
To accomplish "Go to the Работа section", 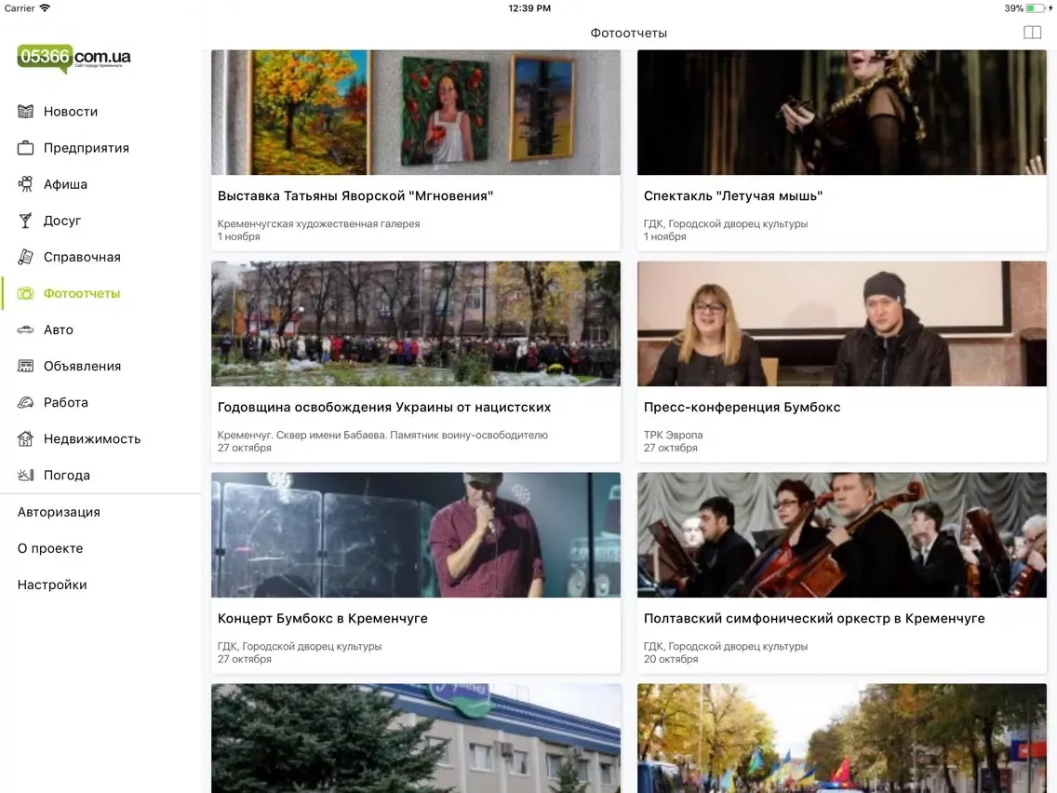I will [66, 403].
